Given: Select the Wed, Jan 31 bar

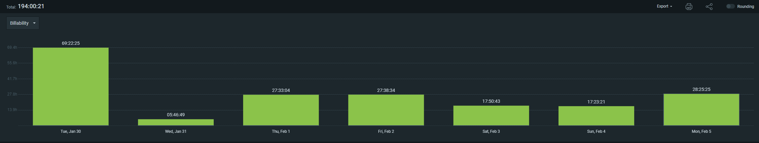Looking at the screenshot, I should (x=176, y=122).
